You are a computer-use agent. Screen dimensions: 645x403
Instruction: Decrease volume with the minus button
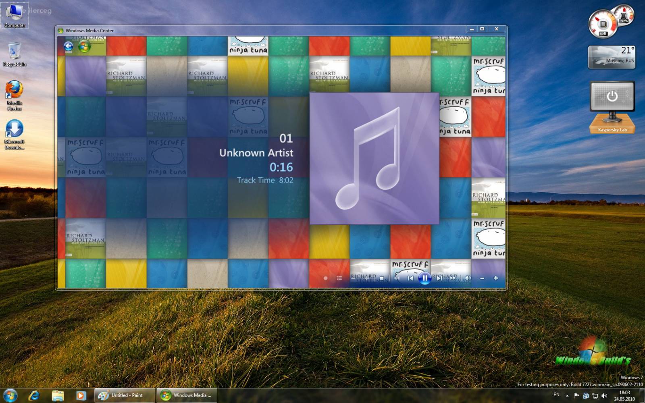click(482, 278)
